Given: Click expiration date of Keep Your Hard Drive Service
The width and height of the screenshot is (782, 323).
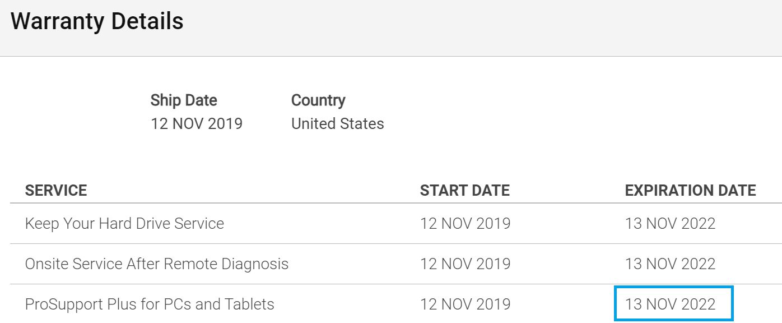Looking at the screenshot, I should [671, 224].
